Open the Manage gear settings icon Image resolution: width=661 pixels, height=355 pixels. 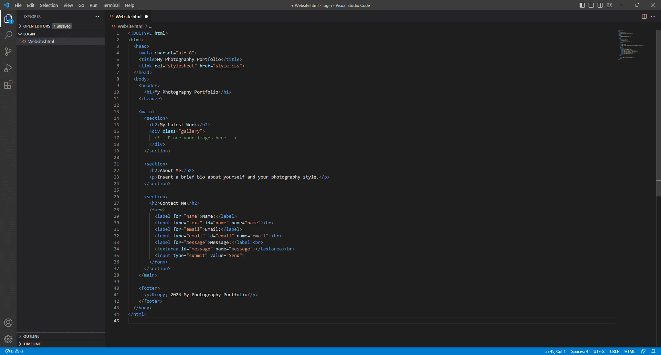tap(8, 339)
